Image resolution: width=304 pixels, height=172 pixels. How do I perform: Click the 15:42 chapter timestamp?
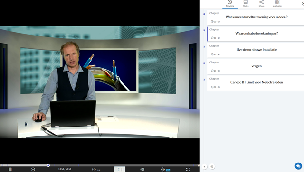click(x=215, y=54)
